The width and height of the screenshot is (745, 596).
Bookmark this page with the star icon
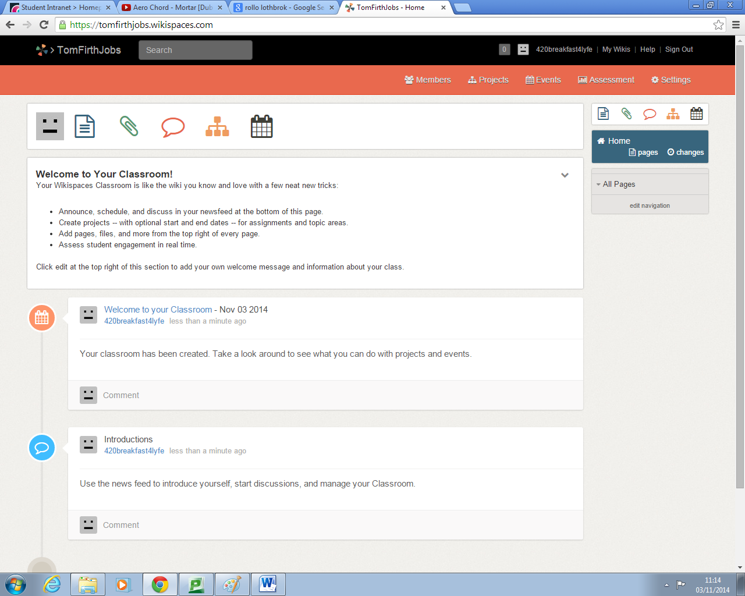tap(719, 24)
